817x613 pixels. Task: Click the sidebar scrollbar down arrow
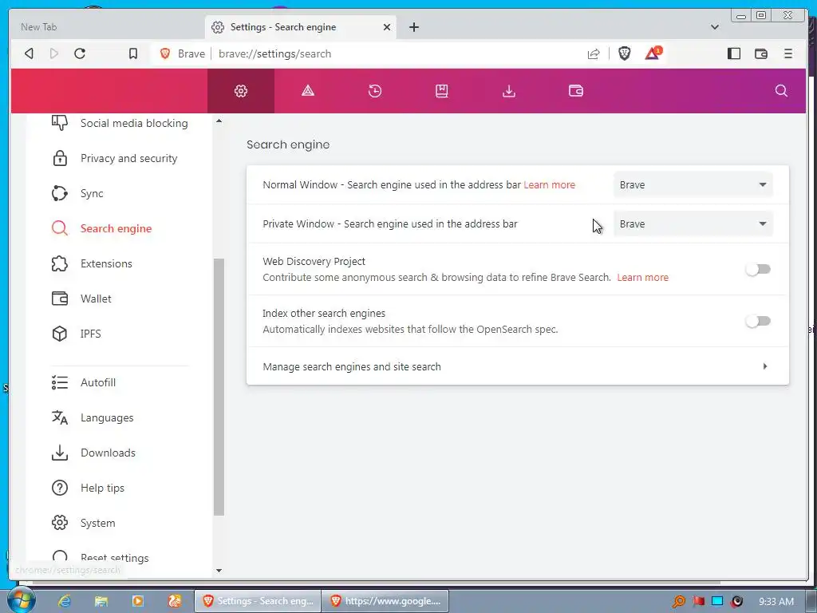click(219, 571)
